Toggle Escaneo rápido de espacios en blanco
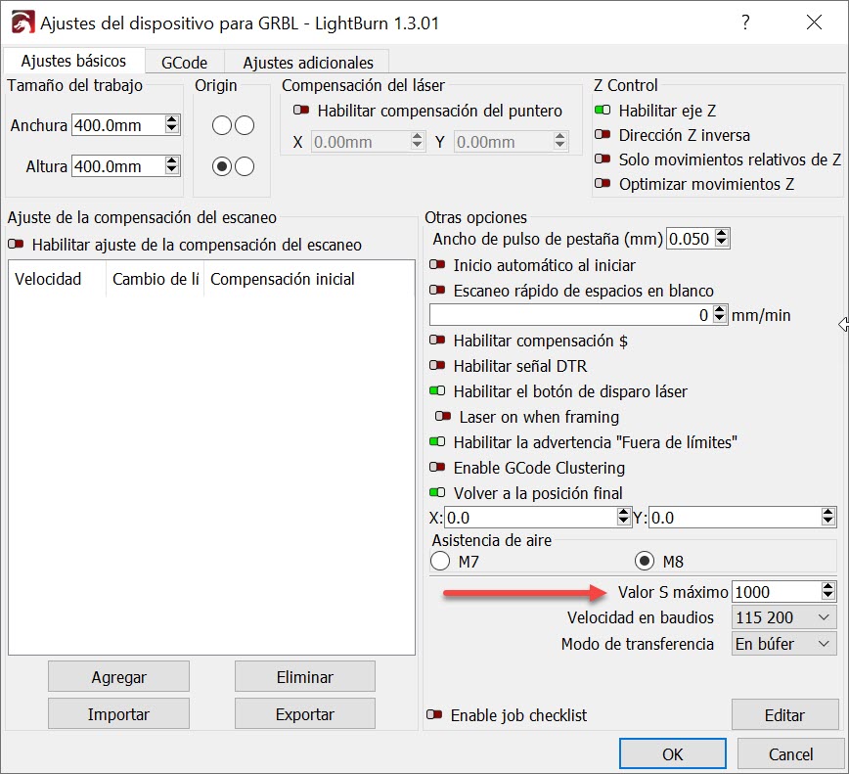The image size is (849, 774). click(x=437, y=291)
